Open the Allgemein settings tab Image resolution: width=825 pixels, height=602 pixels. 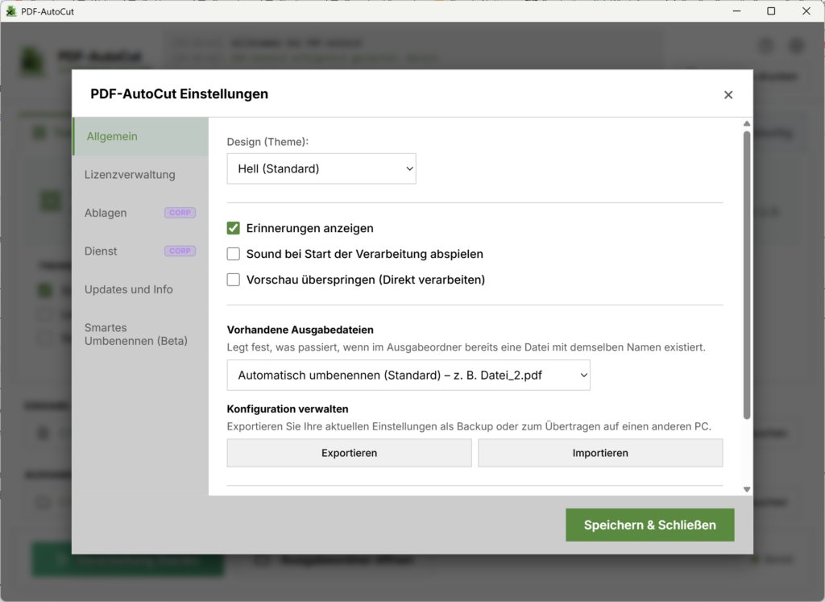click(140, 136)
